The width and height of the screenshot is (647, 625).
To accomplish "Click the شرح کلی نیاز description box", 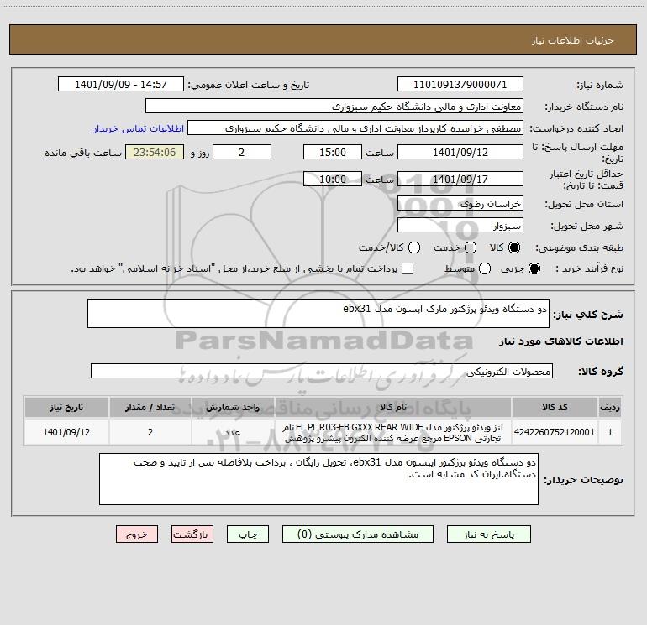I will (x=318, y=314).
